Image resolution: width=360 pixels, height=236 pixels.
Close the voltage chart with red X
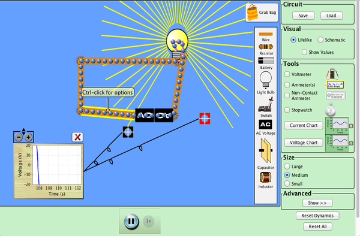pos(77,137)
